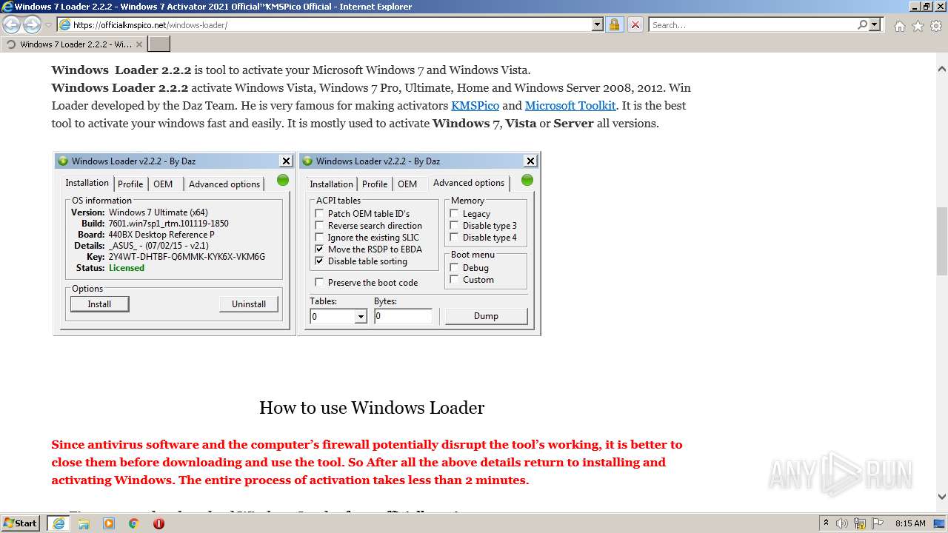Click green status indicator in left Loader window
Screen dimensions: 948x533
click(283, 180)
